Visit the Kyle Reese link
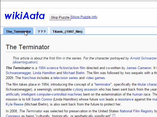Viewport: 157px width, 117px height. point(14,104)
